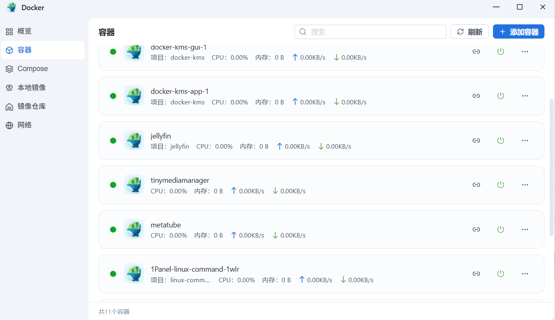555x320 pixels.
Task: Open link for jellyfin container
Action: point(476,141)
